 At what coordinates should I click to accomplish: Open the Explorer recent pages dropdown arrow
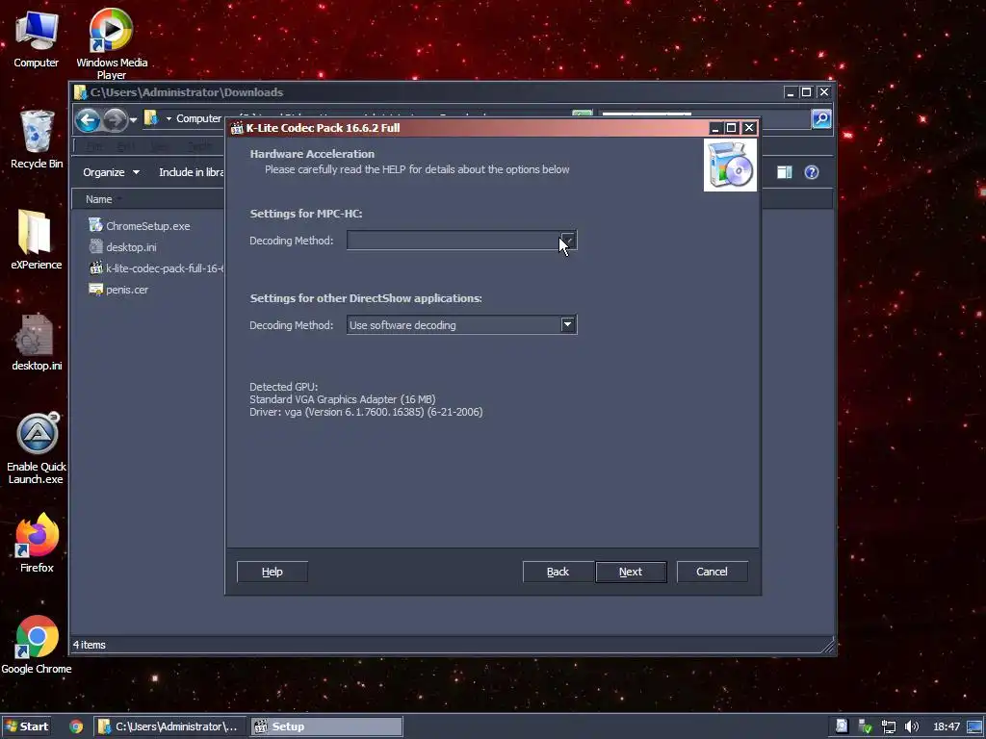click(133, 119)
